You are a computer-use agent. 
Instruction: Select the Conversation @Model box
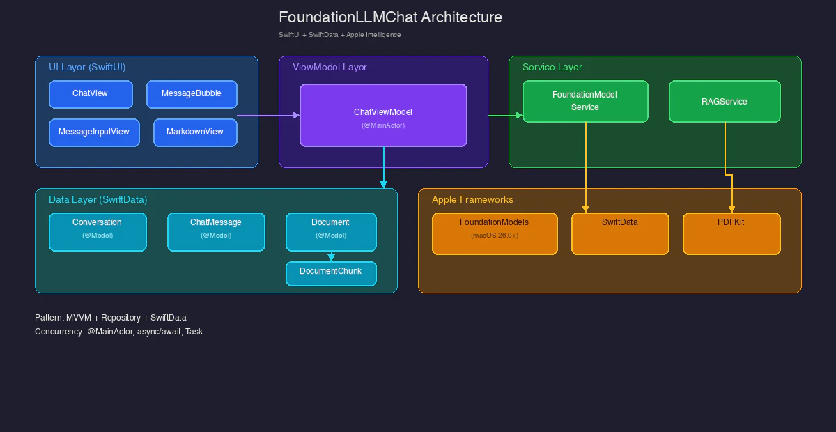pyautogui.click(x=98, y=231)
